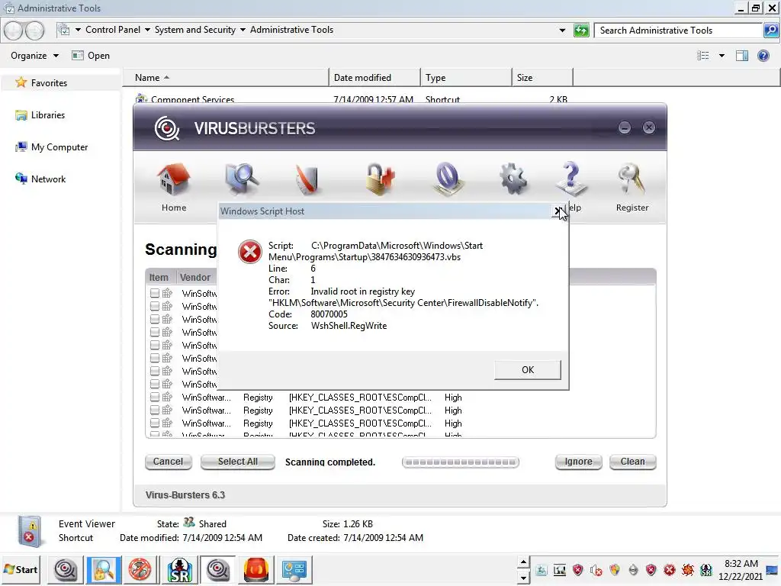Click Ignore button
781x586 pixels.
tap(578, 462)
